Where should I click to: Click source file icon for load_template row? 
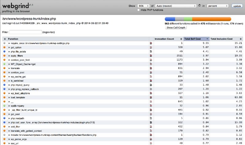(151, 97)
